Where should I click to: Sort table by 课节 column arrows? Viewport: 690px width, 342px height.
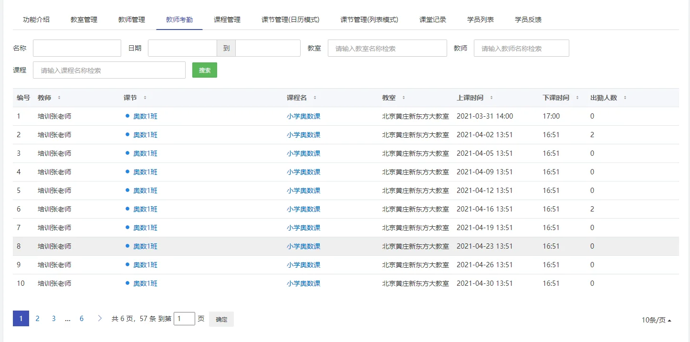145,98
